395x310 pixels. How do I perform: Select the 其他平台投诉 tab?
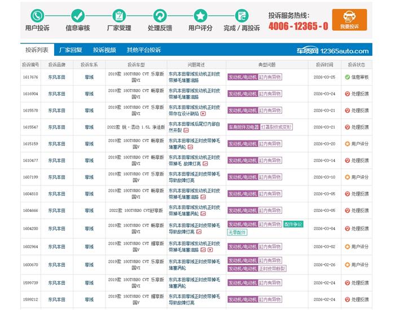[x=143, y=50]
